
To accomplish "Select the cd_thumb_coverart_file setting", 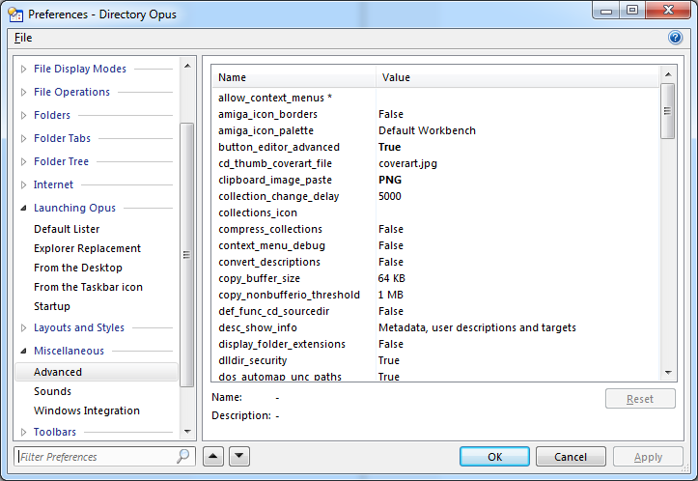I will (435, 164).
